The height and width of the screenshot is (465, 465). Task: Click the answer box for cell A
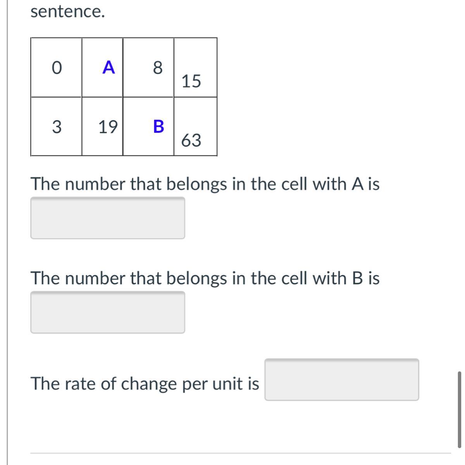click(108, 218)
